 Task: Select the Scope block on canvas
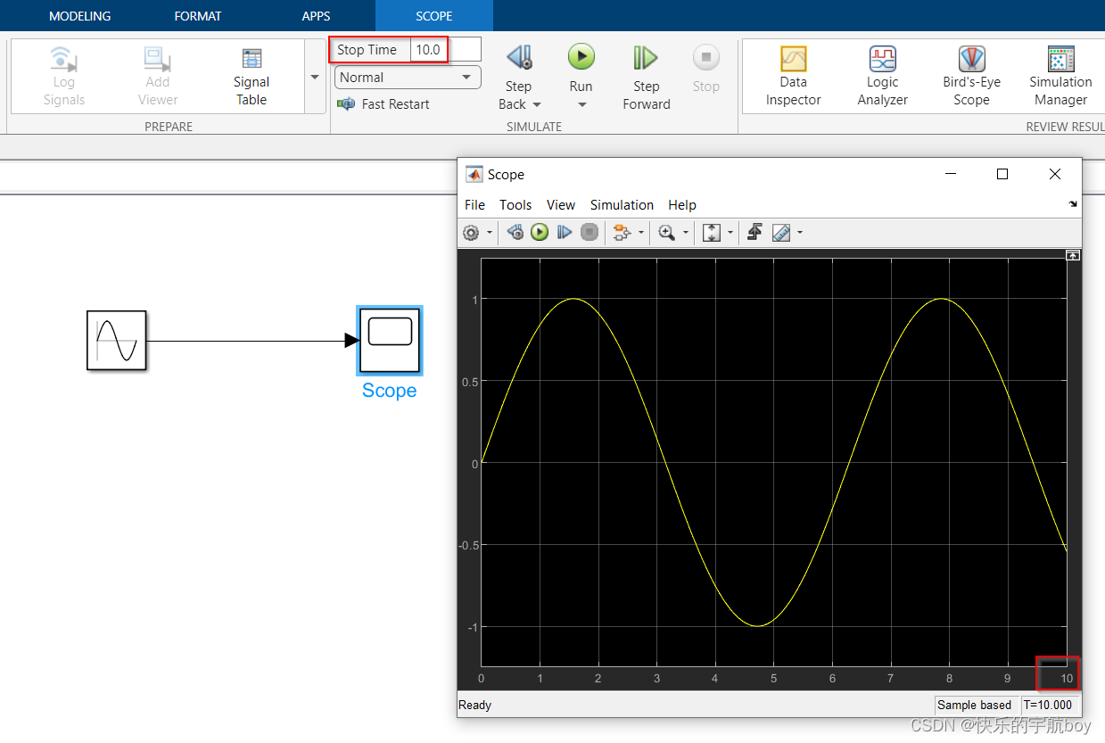tap(390, 340)
